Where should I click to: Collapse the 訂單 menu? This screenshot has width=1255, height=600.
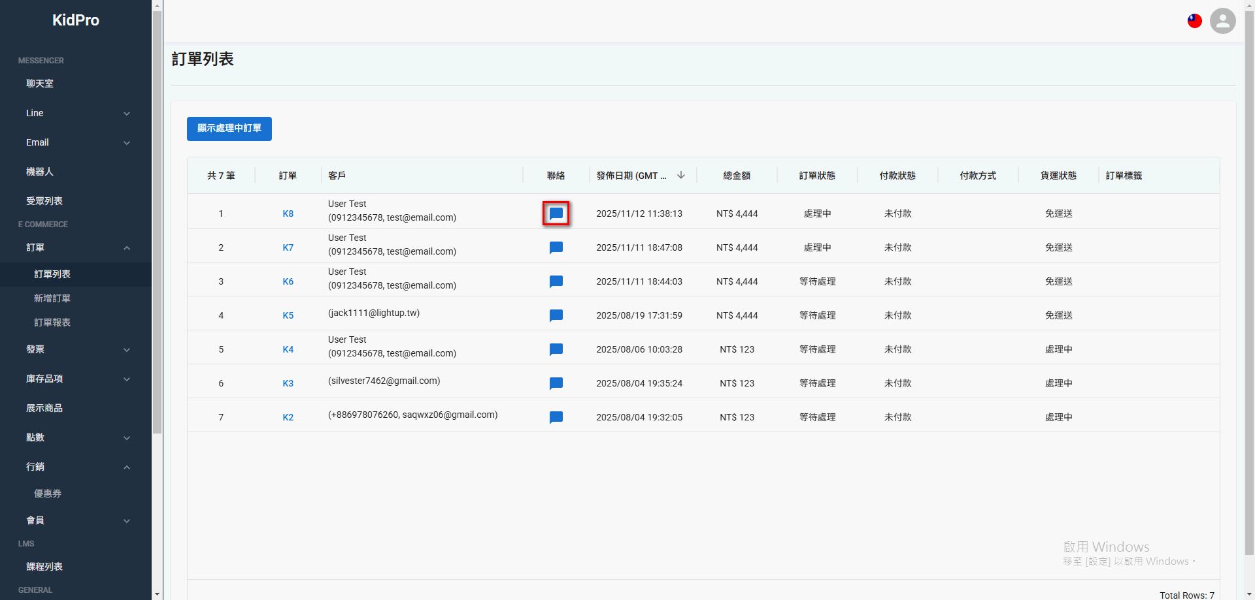click(x=127, y=248)
